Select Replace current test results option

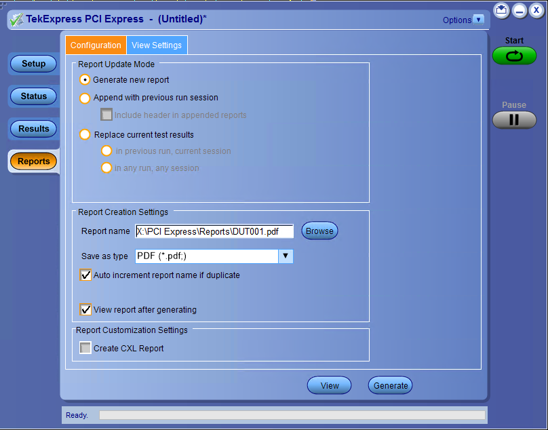pyautogui.click(x=85, y=134)
